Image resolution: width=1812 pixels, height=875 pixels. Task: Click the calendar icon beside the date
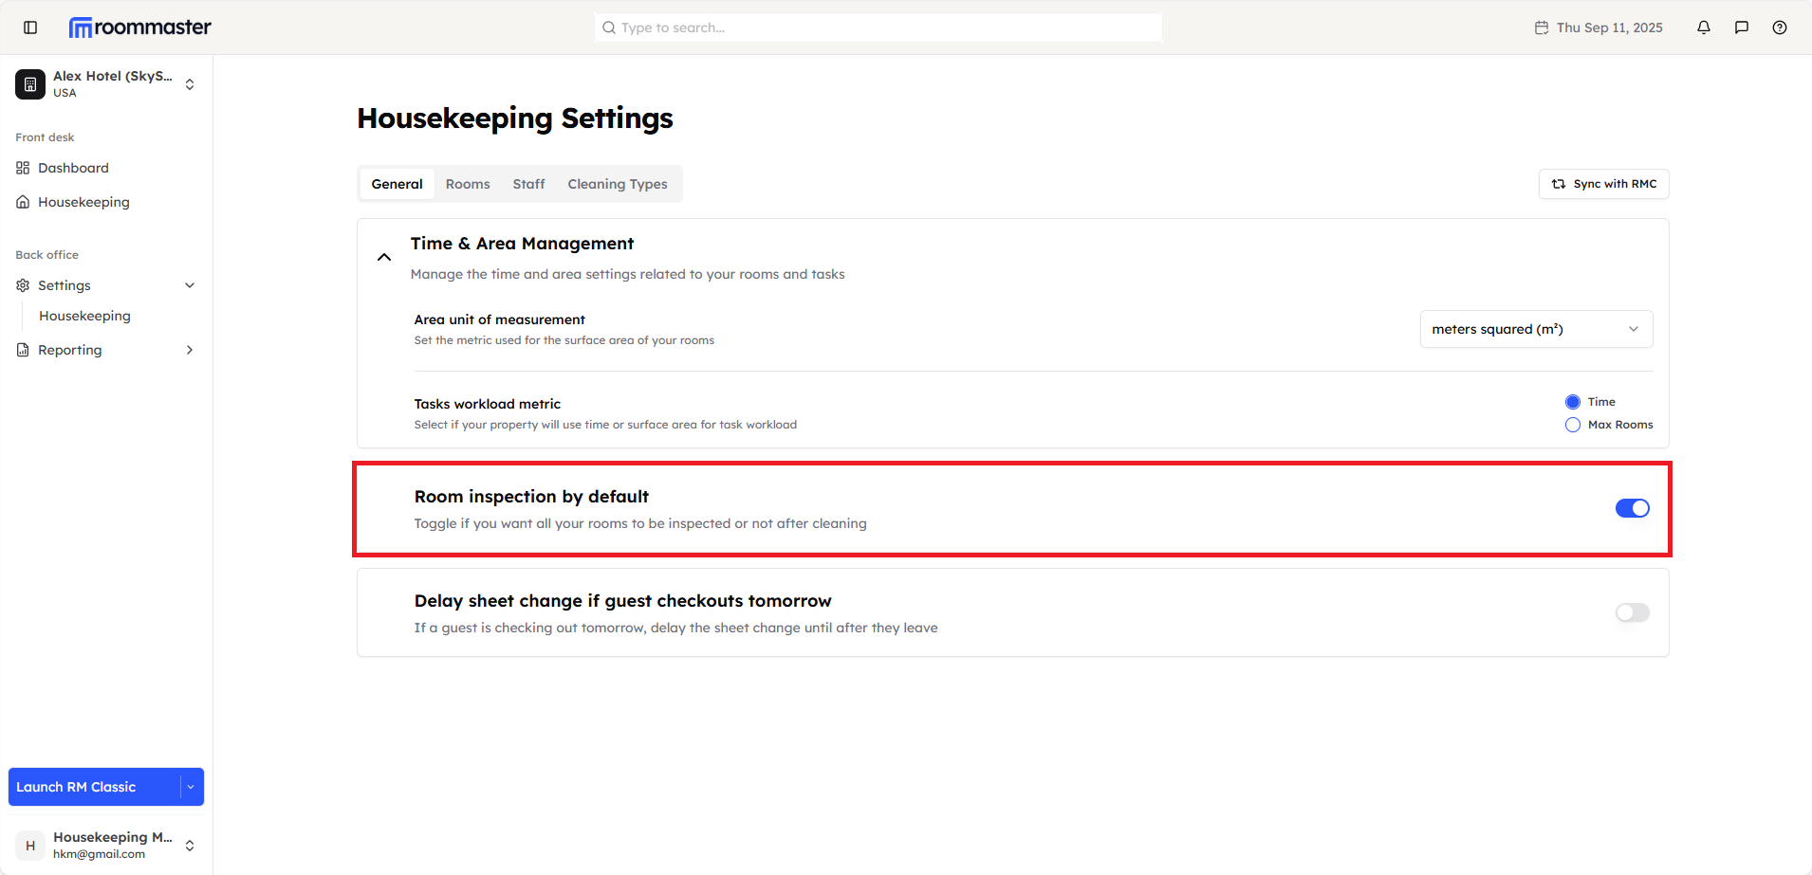[x=1542, y=27]
